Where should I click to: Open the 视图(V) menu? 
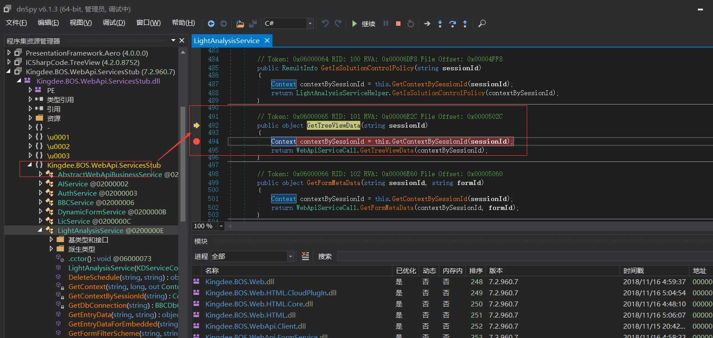[x=81, y=23]
